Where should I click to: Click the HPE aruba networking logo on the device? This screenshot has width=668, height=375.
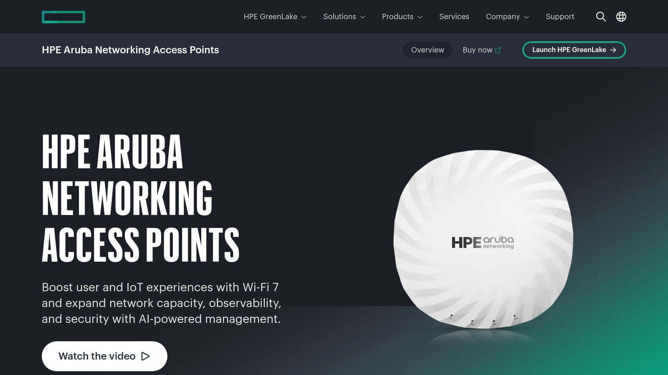[483, 242]
